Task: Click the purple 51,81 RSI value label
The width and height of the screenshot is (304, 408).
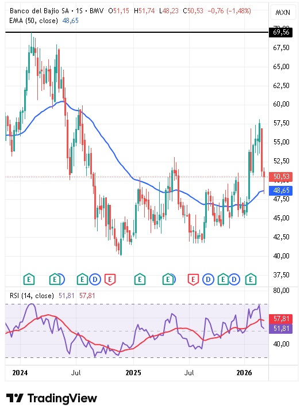Action: 281,329
